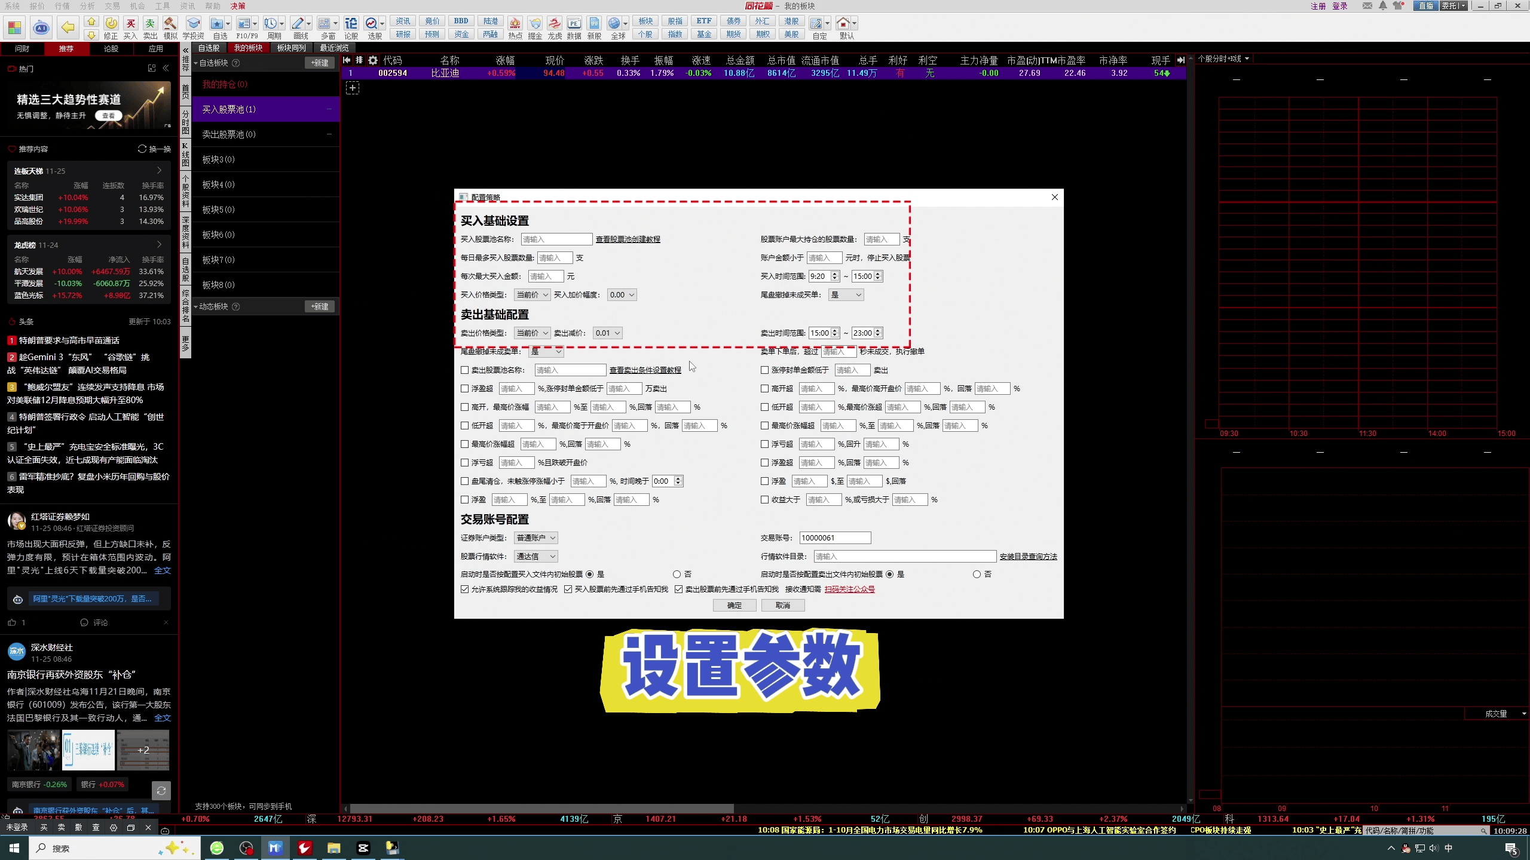Viewport: 1530px width, 860px height.
Task: Enable 卖出股票池名称 checkbox
Action: pyautogui.click(x=465, y=370)
